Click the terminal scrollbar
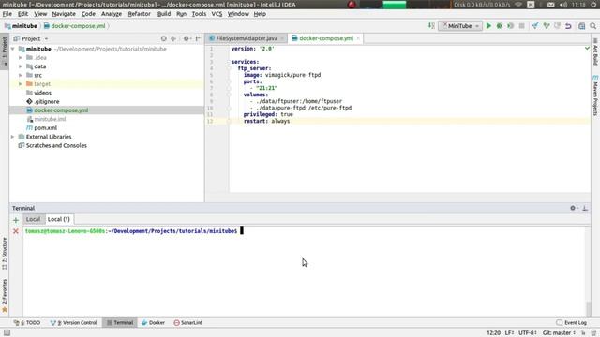 click(589, 309)
